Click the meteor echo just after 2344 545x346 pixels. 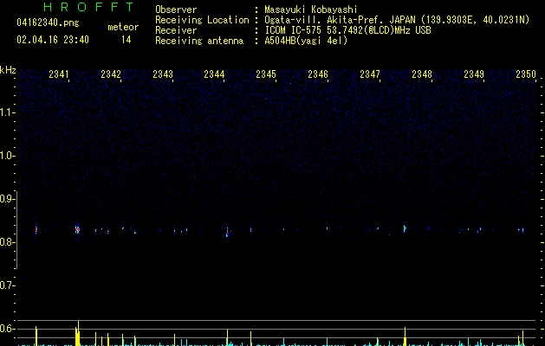click(227, 233)
